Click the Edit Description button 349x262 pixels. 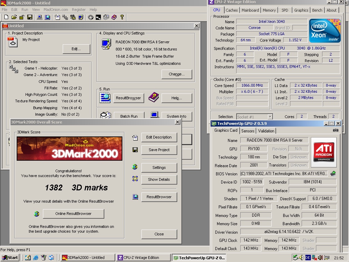click(x=159, y=137)
